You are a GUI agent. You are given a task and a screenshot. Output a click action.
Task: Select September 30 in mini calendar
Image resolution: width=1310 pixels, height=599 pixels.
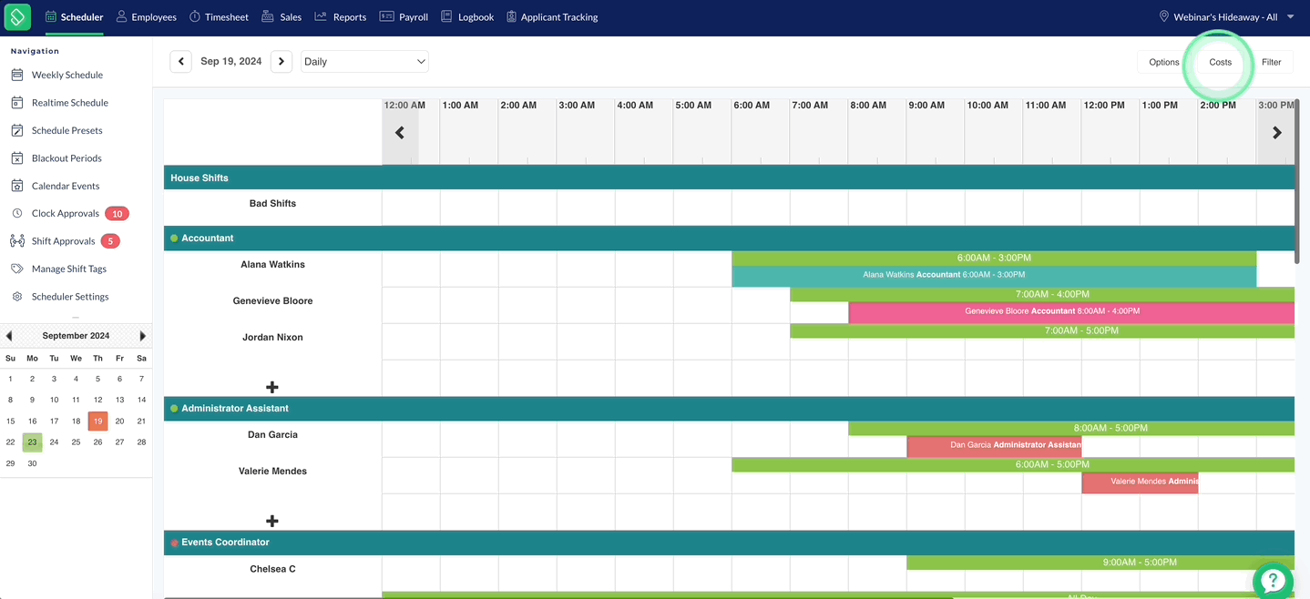tap(32, 463)
